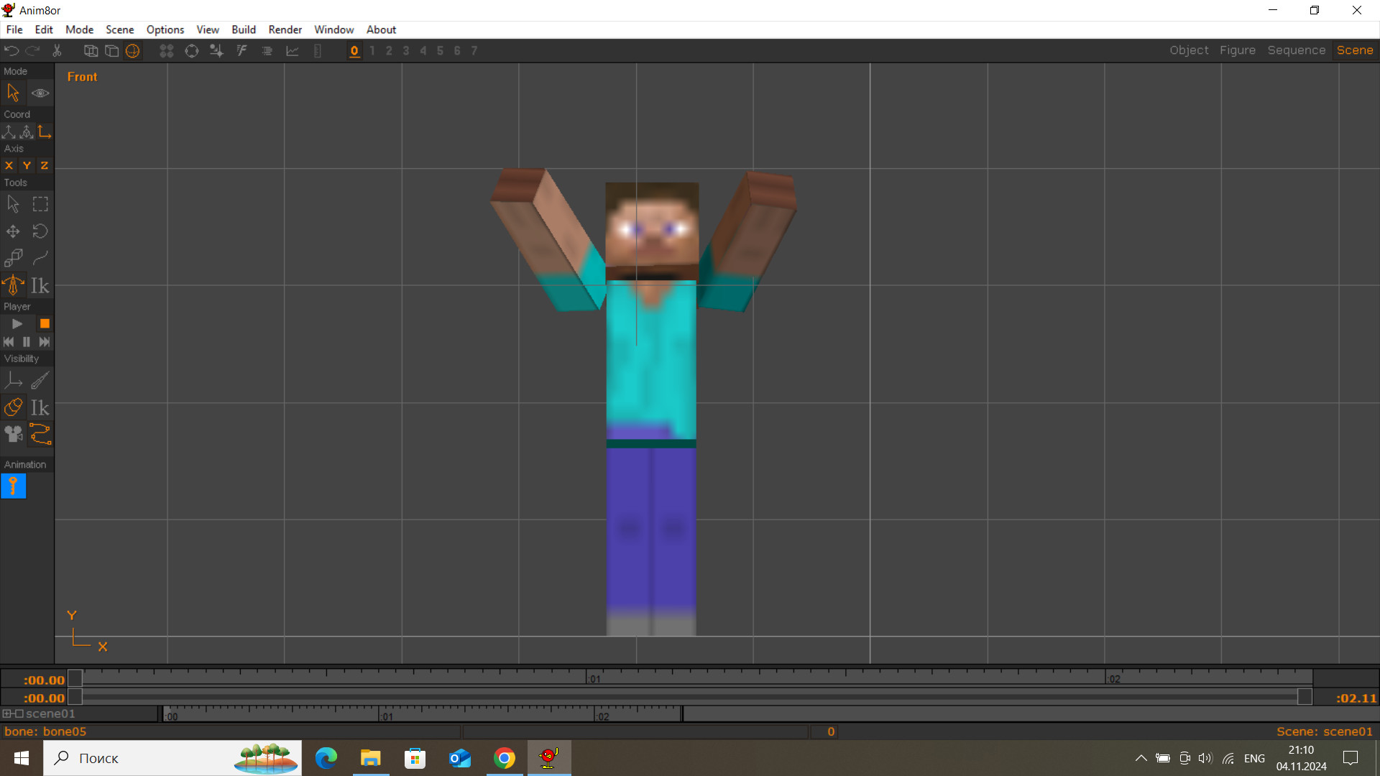Open the Render menu
1380x776 pixels.
[x=285, y=29]
